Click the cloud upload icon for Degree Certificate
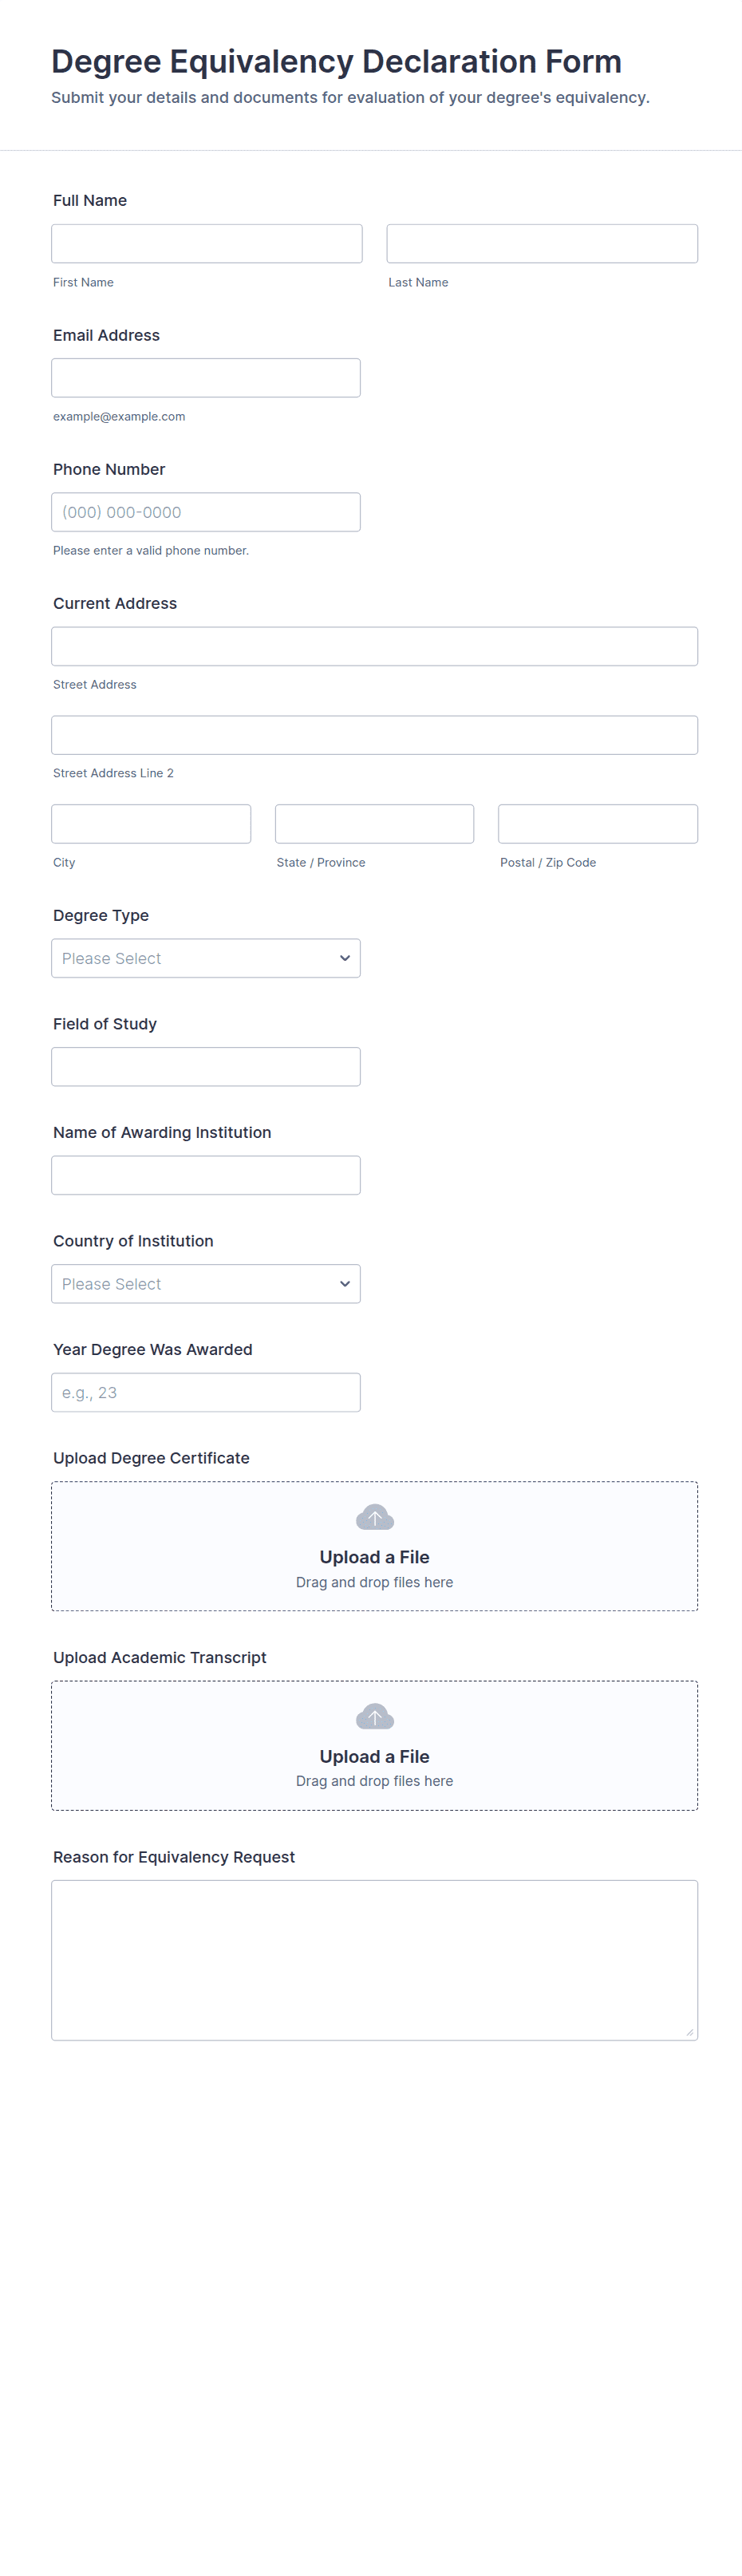Image resolution: width=742 pixels, height=2576 pixels. [x=374, y=1517]
